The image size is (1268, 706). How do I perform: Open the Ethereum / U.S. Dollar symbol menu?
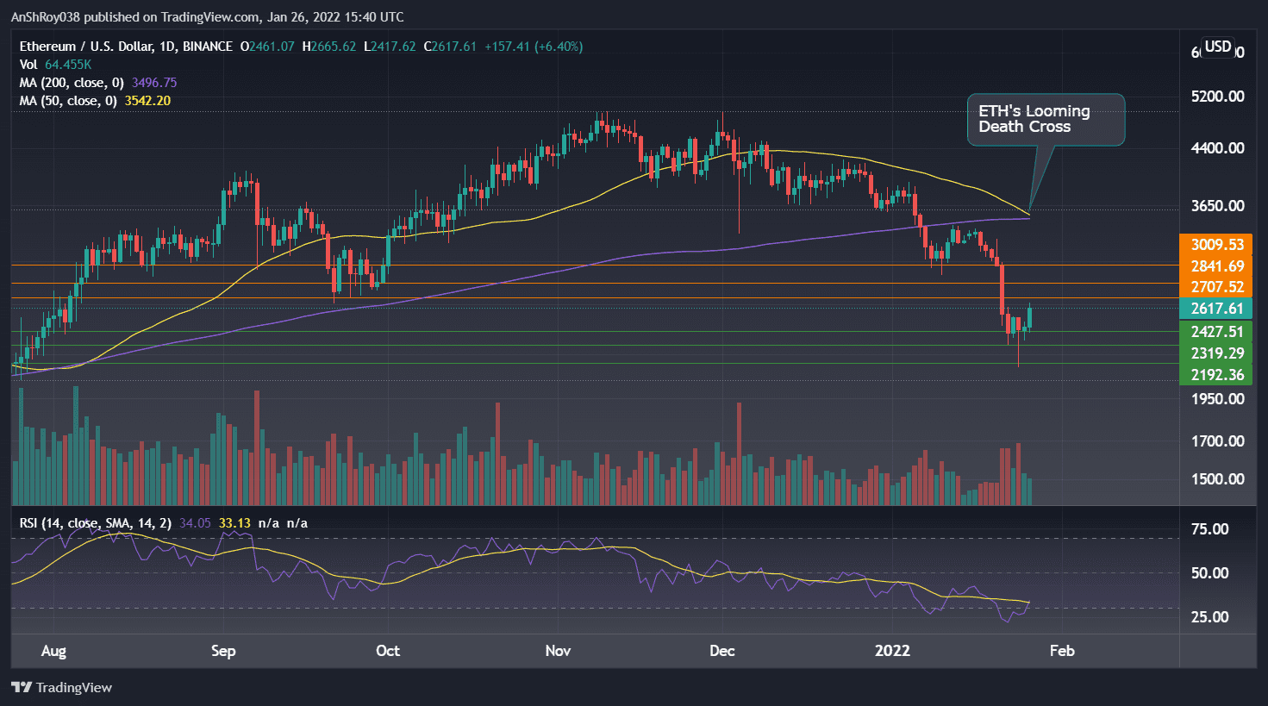coord(86,47)
